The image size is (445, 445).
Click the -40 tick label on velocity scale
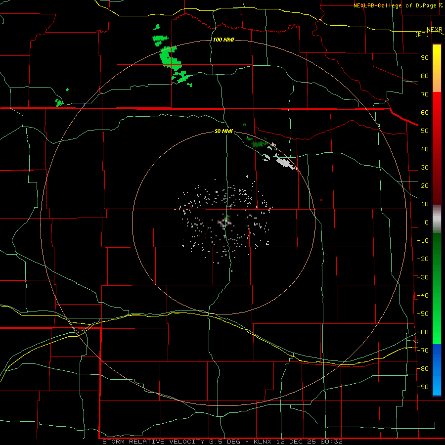click(x=423, y=296)
